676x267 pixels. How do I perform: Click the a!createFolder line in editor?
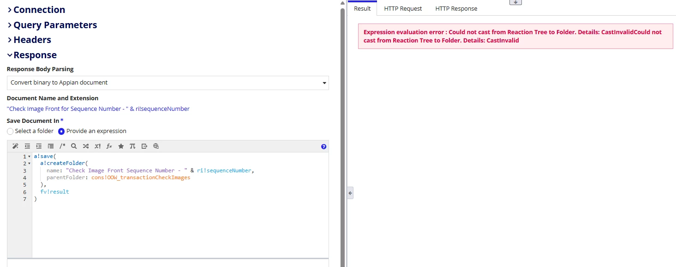coord(64,164)
